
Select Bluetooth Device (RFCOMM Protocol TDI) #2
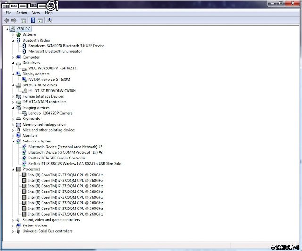(66, 152)
